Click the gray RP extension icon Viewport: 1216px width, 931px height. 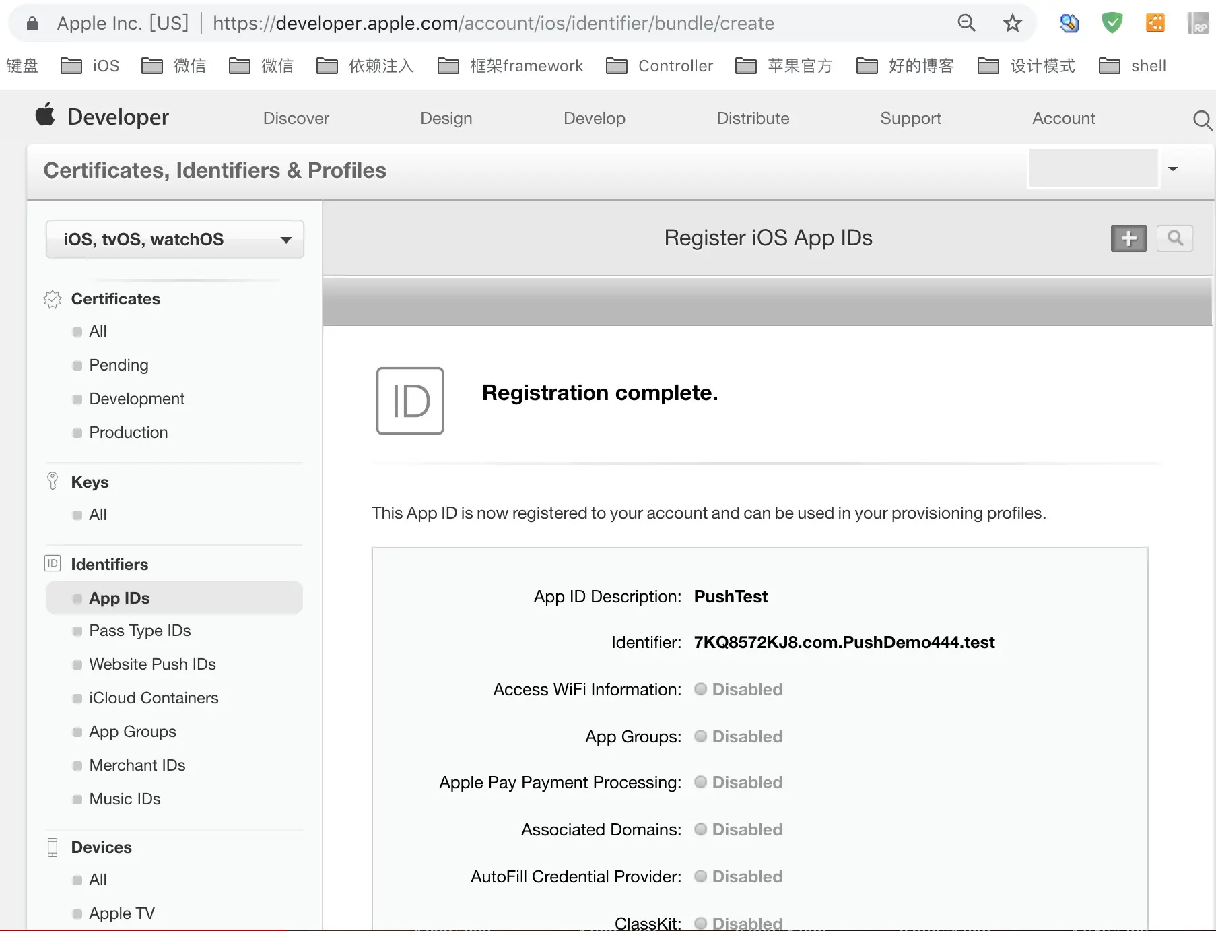click(x=1198, y=23)
